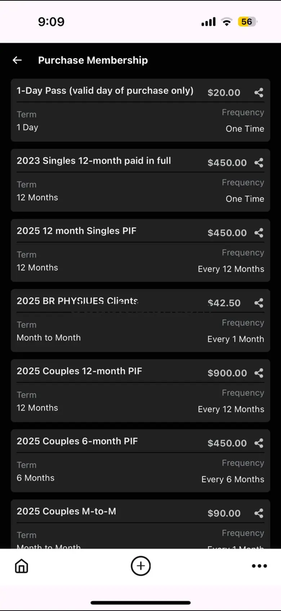Image resolution: width=281 pixels, height=611 pixels.
Task: Go to the Home tab icon
Action: click(22, 566)
